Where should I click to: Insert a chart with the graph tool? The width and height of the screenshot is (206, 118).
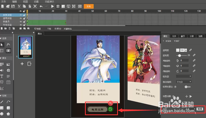(x=2, y=88)
